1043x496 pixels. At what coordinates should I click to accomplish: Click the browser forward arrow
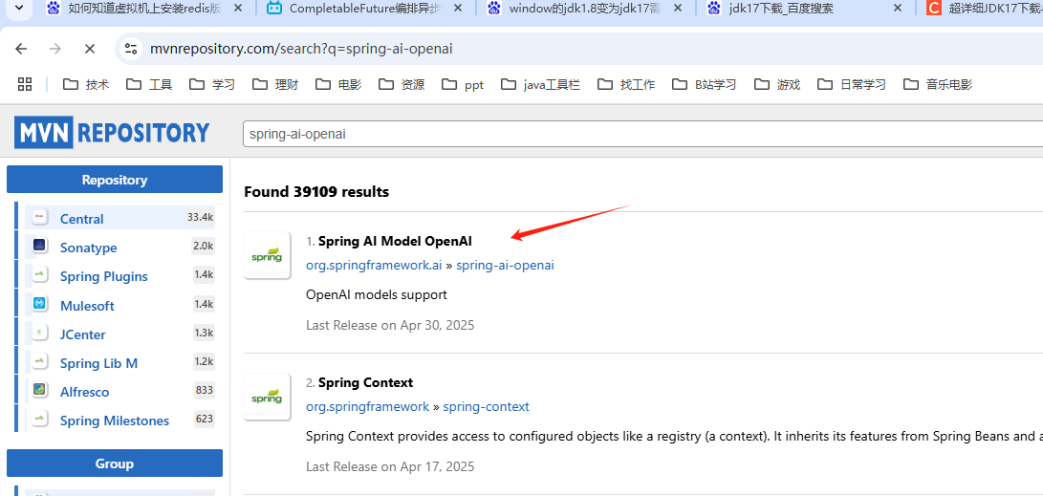click(55, 49)
